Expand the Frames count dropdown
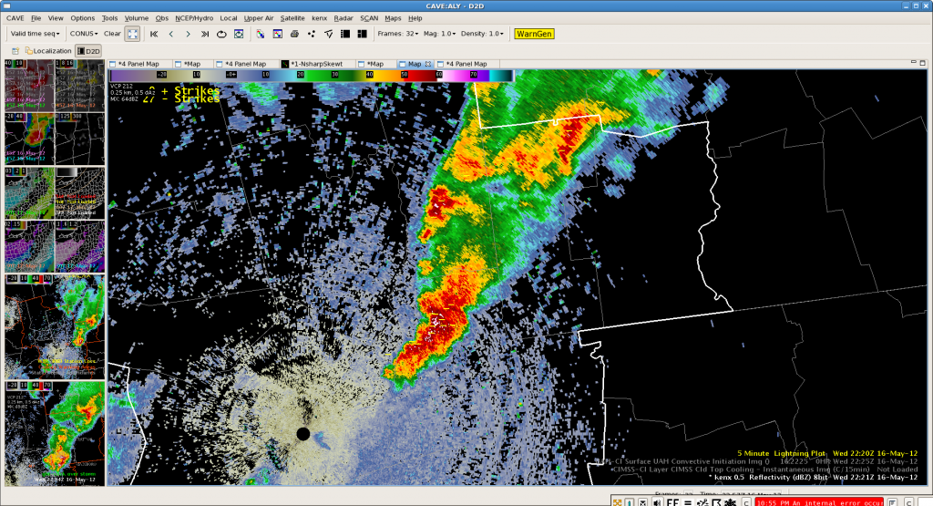 (398, 34)
